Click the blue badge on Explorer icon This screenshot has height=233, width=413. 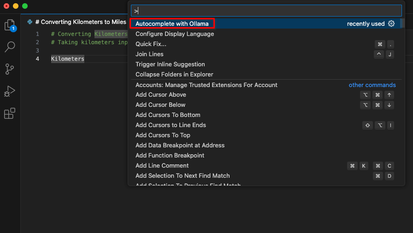click(x=13, y=29)
